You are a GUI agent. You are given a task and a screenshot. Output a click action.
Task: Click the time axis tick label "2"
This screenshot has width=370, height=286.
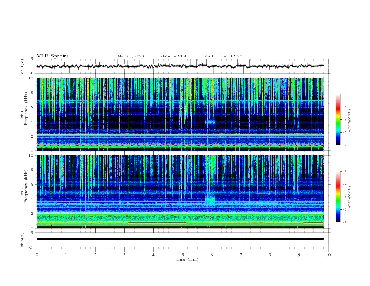[x=95, y=255]
